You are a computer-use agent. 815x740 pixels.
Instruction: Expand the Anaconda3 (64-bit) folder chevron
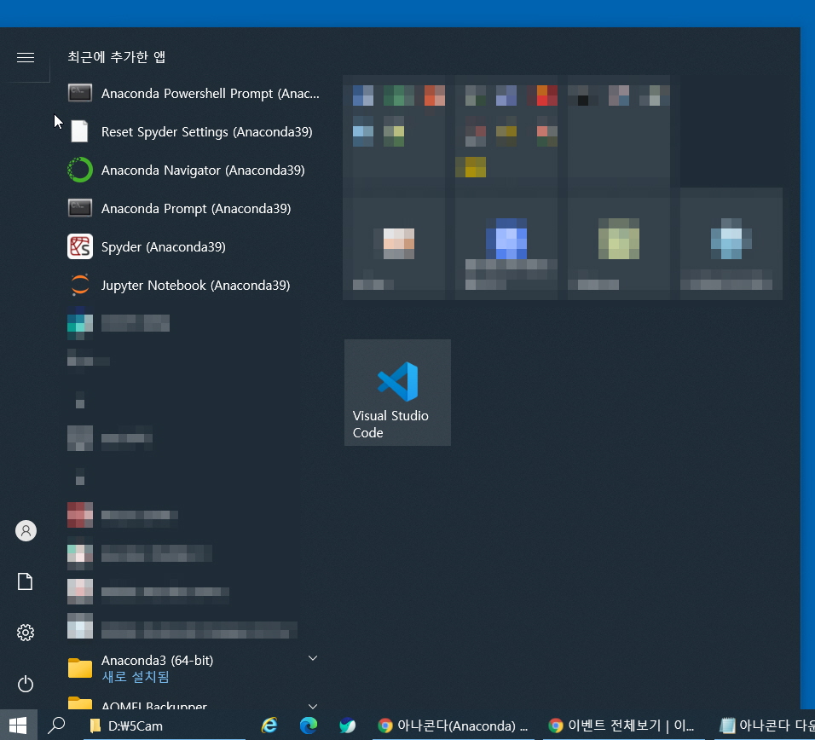tap(313, 658)
